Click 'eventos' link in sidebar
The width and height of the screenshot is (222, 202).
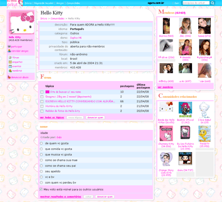(x=17, y=66)
